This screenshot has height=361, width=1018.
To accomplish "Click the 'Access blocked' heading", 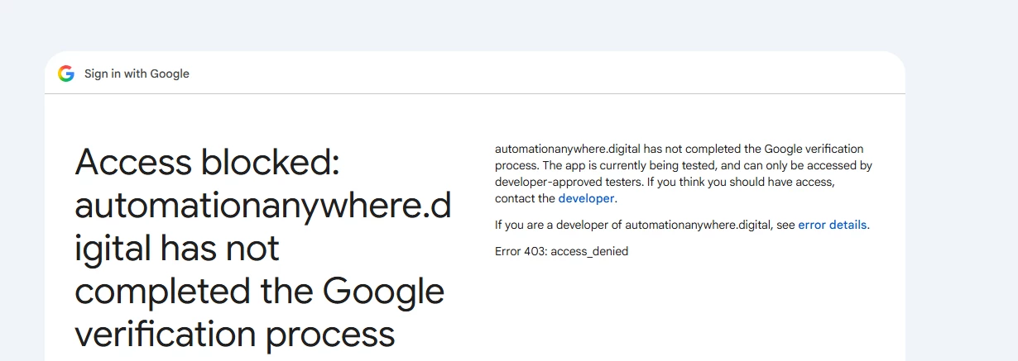I will pyautogui.click(x=263, y=248).
